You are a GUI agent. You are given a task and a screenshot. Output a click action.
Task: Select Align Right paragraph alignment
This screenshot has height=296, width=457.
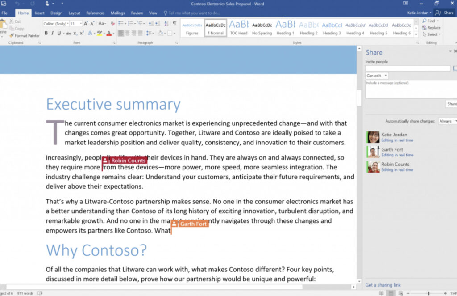point(134,33)
